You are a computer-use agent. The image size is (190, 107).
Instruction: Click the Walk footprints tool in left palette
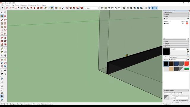click(x=2, y=74)
